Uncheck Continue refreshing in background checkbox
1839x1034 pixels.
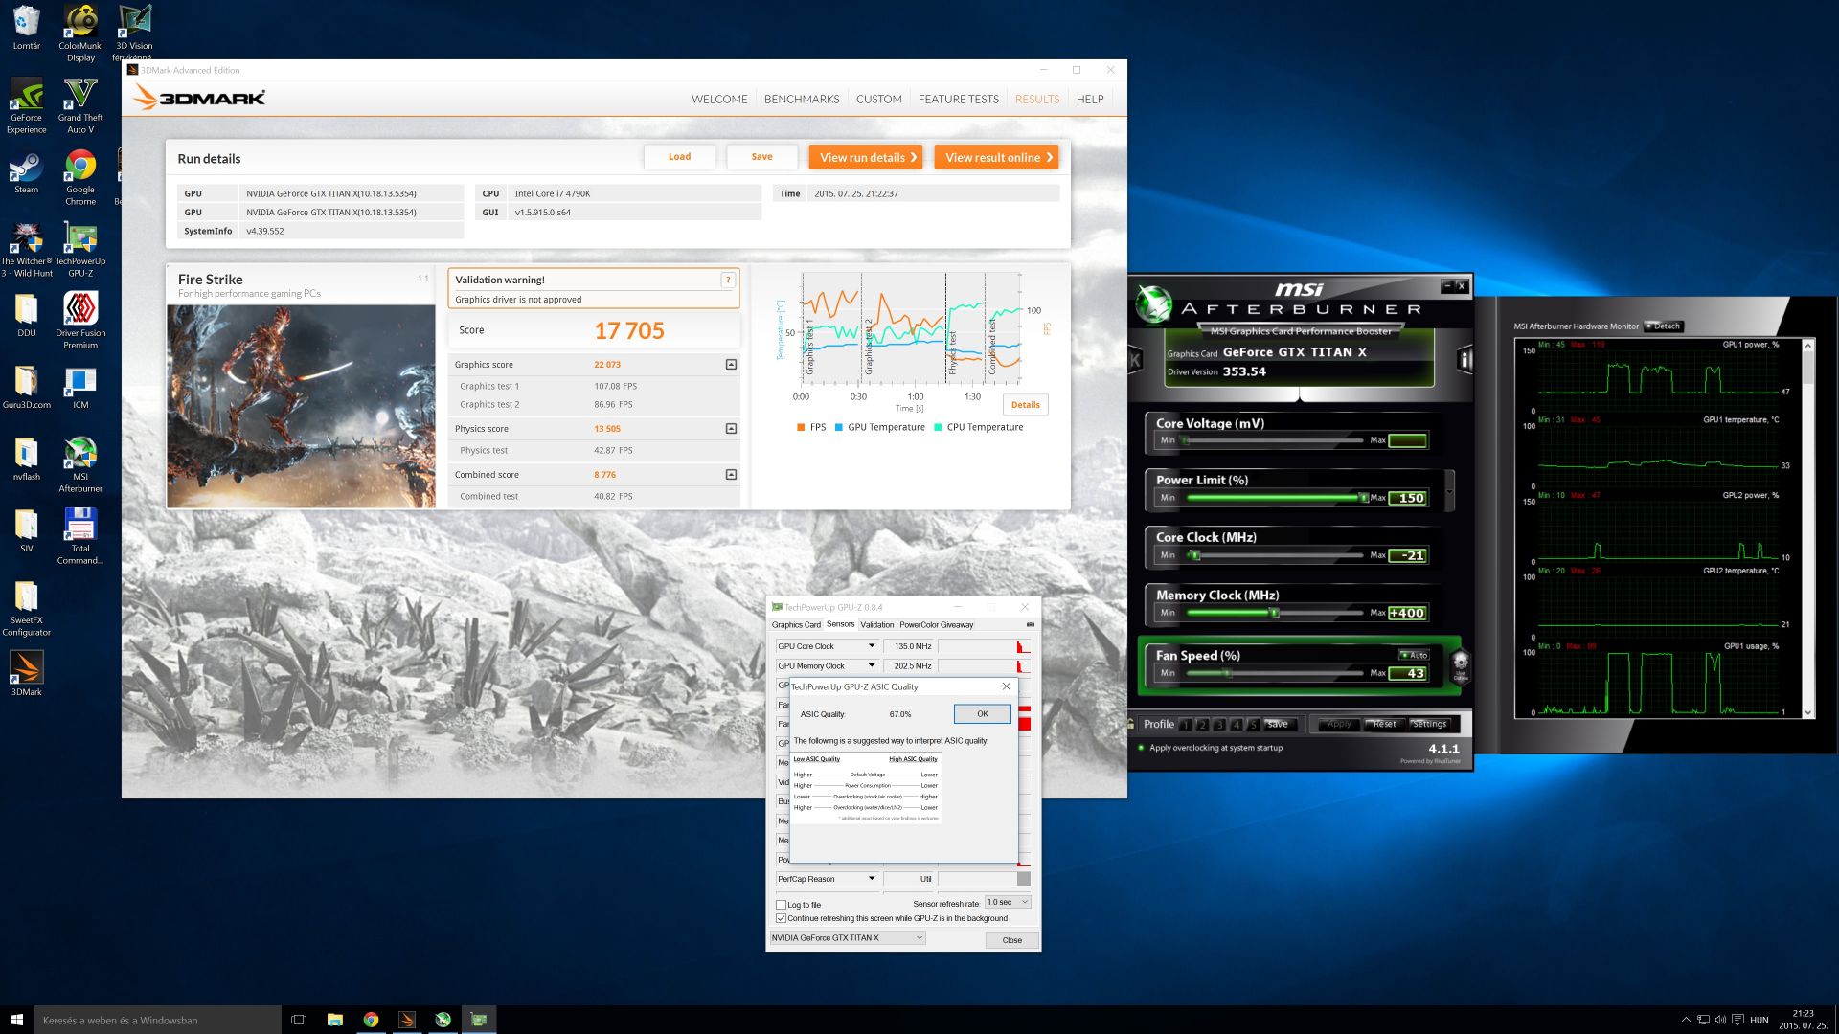pyautogui.click(x=781, y=918)
